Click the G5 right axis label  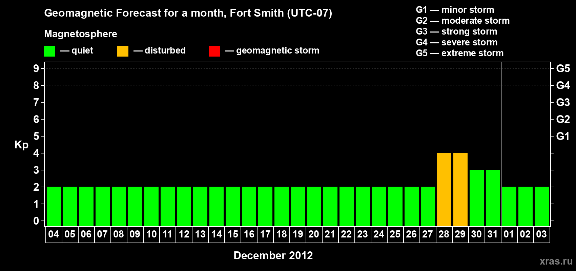563,68
